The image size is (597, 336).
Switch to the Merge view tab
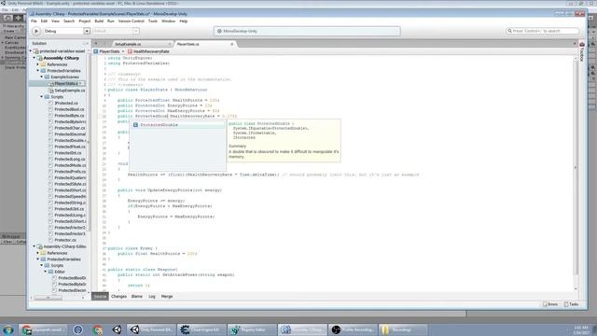point(167,297)
